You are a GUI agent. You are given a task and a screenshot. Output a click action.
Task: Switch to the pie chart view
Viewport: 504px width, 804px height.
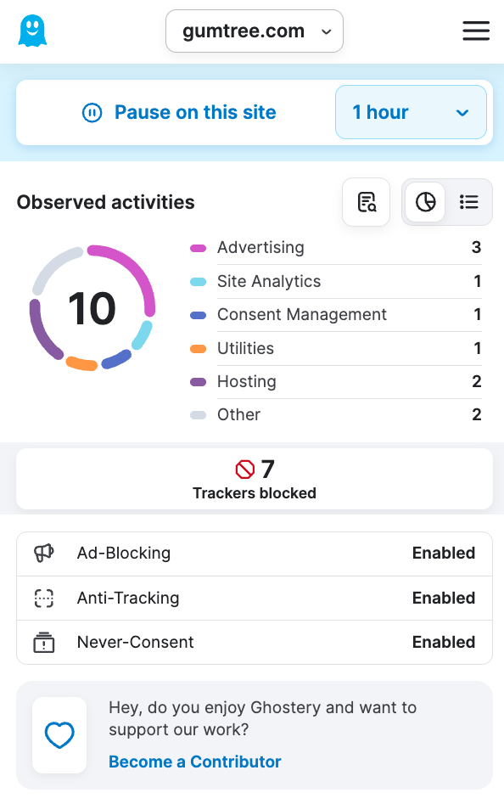click(425, 202)
